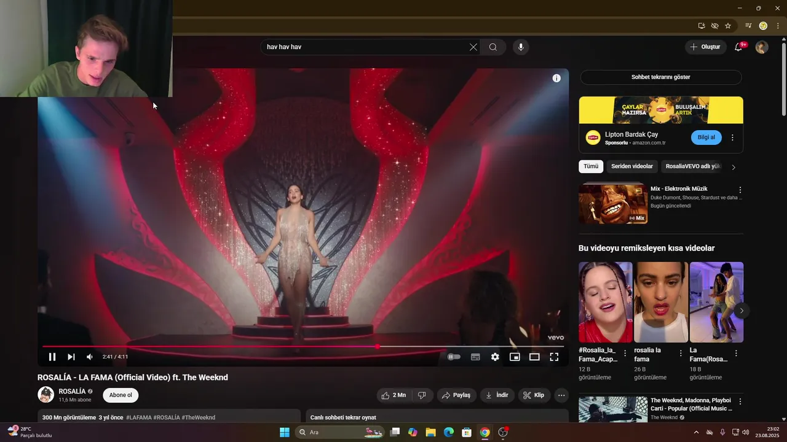Like the video showing 2 Mn
Screen dimensions: 787x442
pyautogui.click(x=393, y=395)
